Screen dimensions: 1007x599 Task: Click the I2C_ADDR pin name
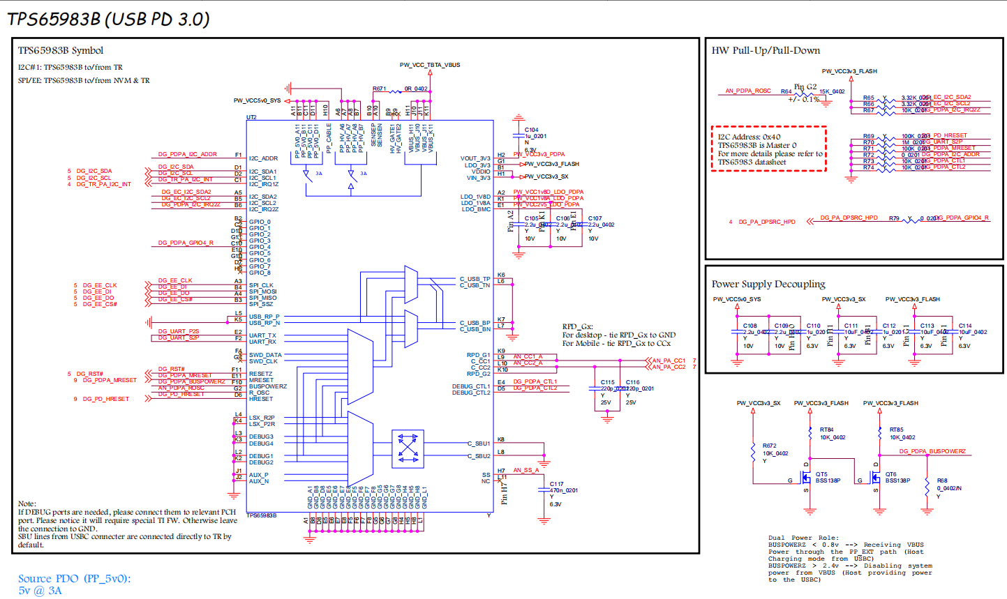pos(264,158)
